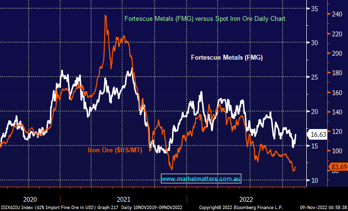Click the white Fortescue Metals (FMG) label
The image size is (348, 211).
click(227, 58)
